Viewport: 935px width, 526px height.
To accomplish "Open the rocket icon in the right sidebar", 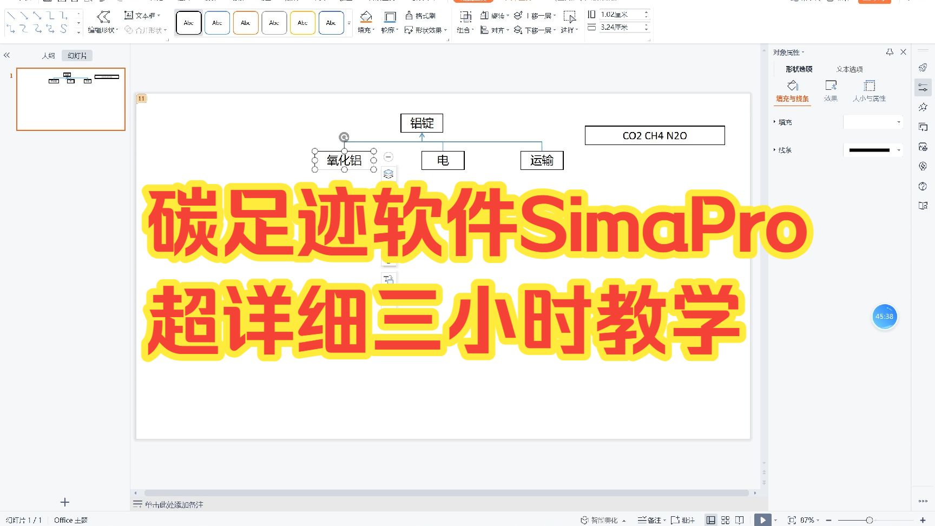I will point(923,68).
